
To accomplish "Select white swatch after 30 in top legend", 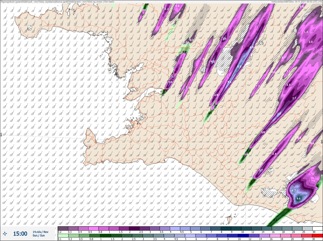I will pyautogui.click(x=318, y=228).
